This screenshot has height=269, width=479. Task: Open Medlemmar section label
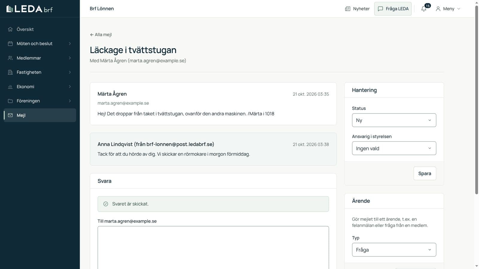29,58
